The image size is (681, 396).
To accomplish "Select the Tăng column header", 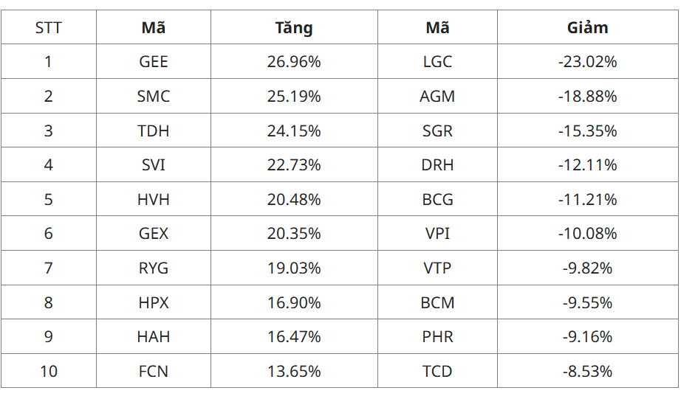I will click(294, 28).
